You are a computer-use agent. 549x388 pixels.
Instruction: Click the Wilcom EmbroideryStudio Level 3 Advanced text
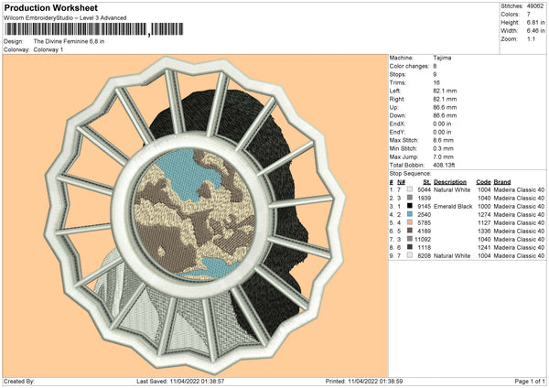[x=65, y=18]
